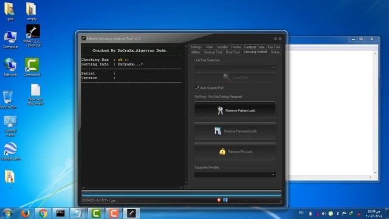
Task: Click the yellow padlock Remove Pin Lock icon
Action: [x=222, y=151]
